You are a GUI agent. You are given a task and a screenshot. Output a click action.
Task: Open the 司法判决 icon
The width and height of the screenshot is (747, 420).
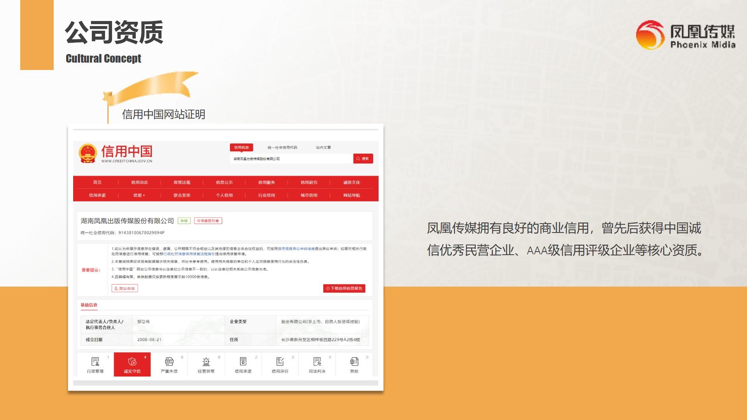coord(317,362)
